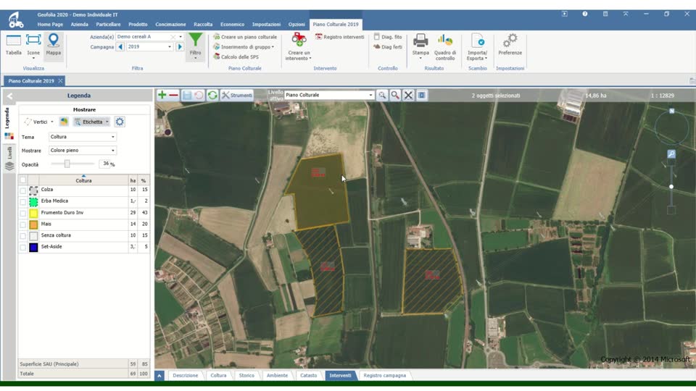Add object with green plus on map toolbar
The width and height of the screenshot is (696, 391).
point(162,95)
